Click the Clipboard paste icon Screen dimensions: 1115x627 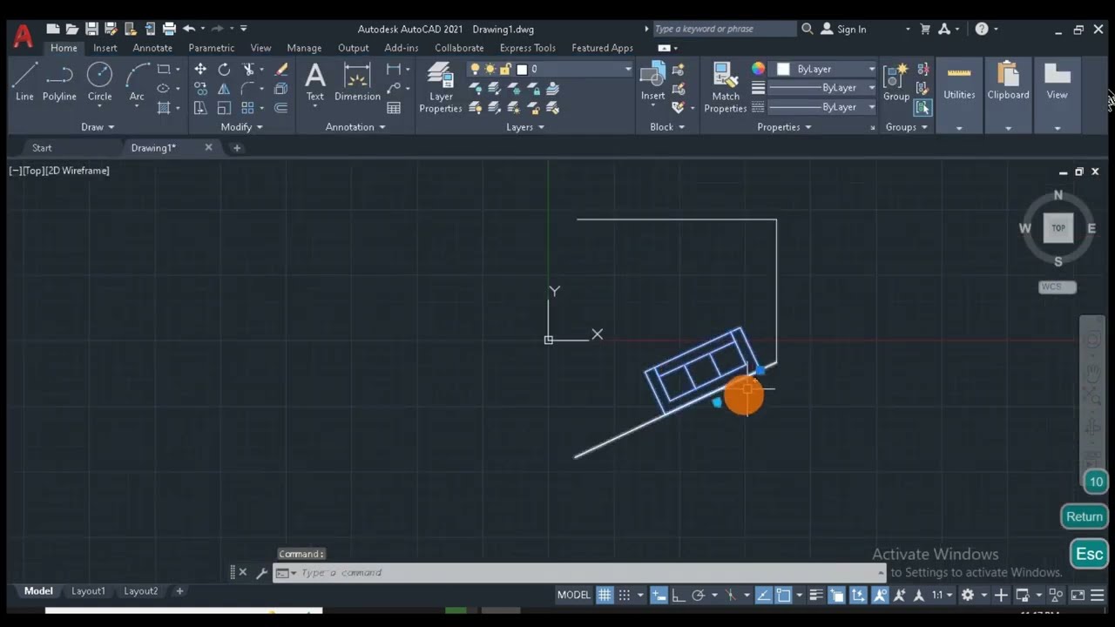(1008, 74)
